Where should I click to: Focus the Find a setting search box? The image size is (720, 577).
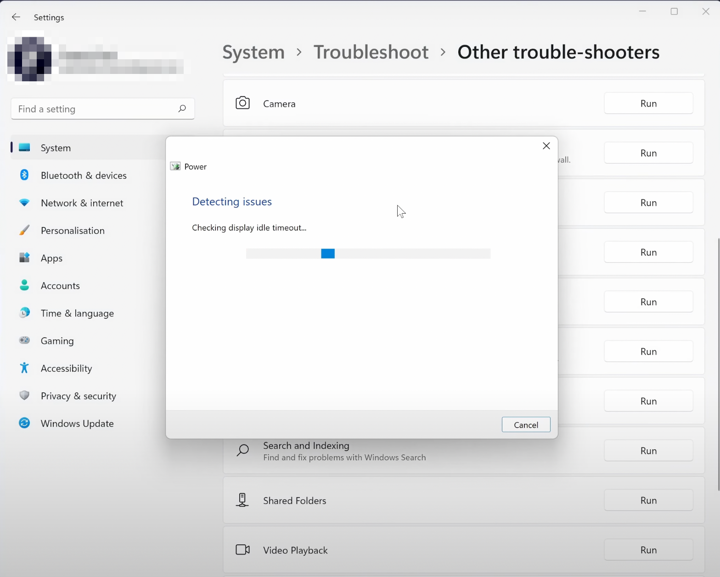[94, 109]
